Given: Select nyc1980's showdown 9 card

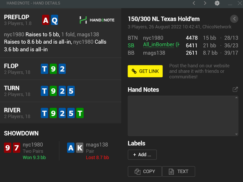Looking at the screenshot, I should 8,148.
